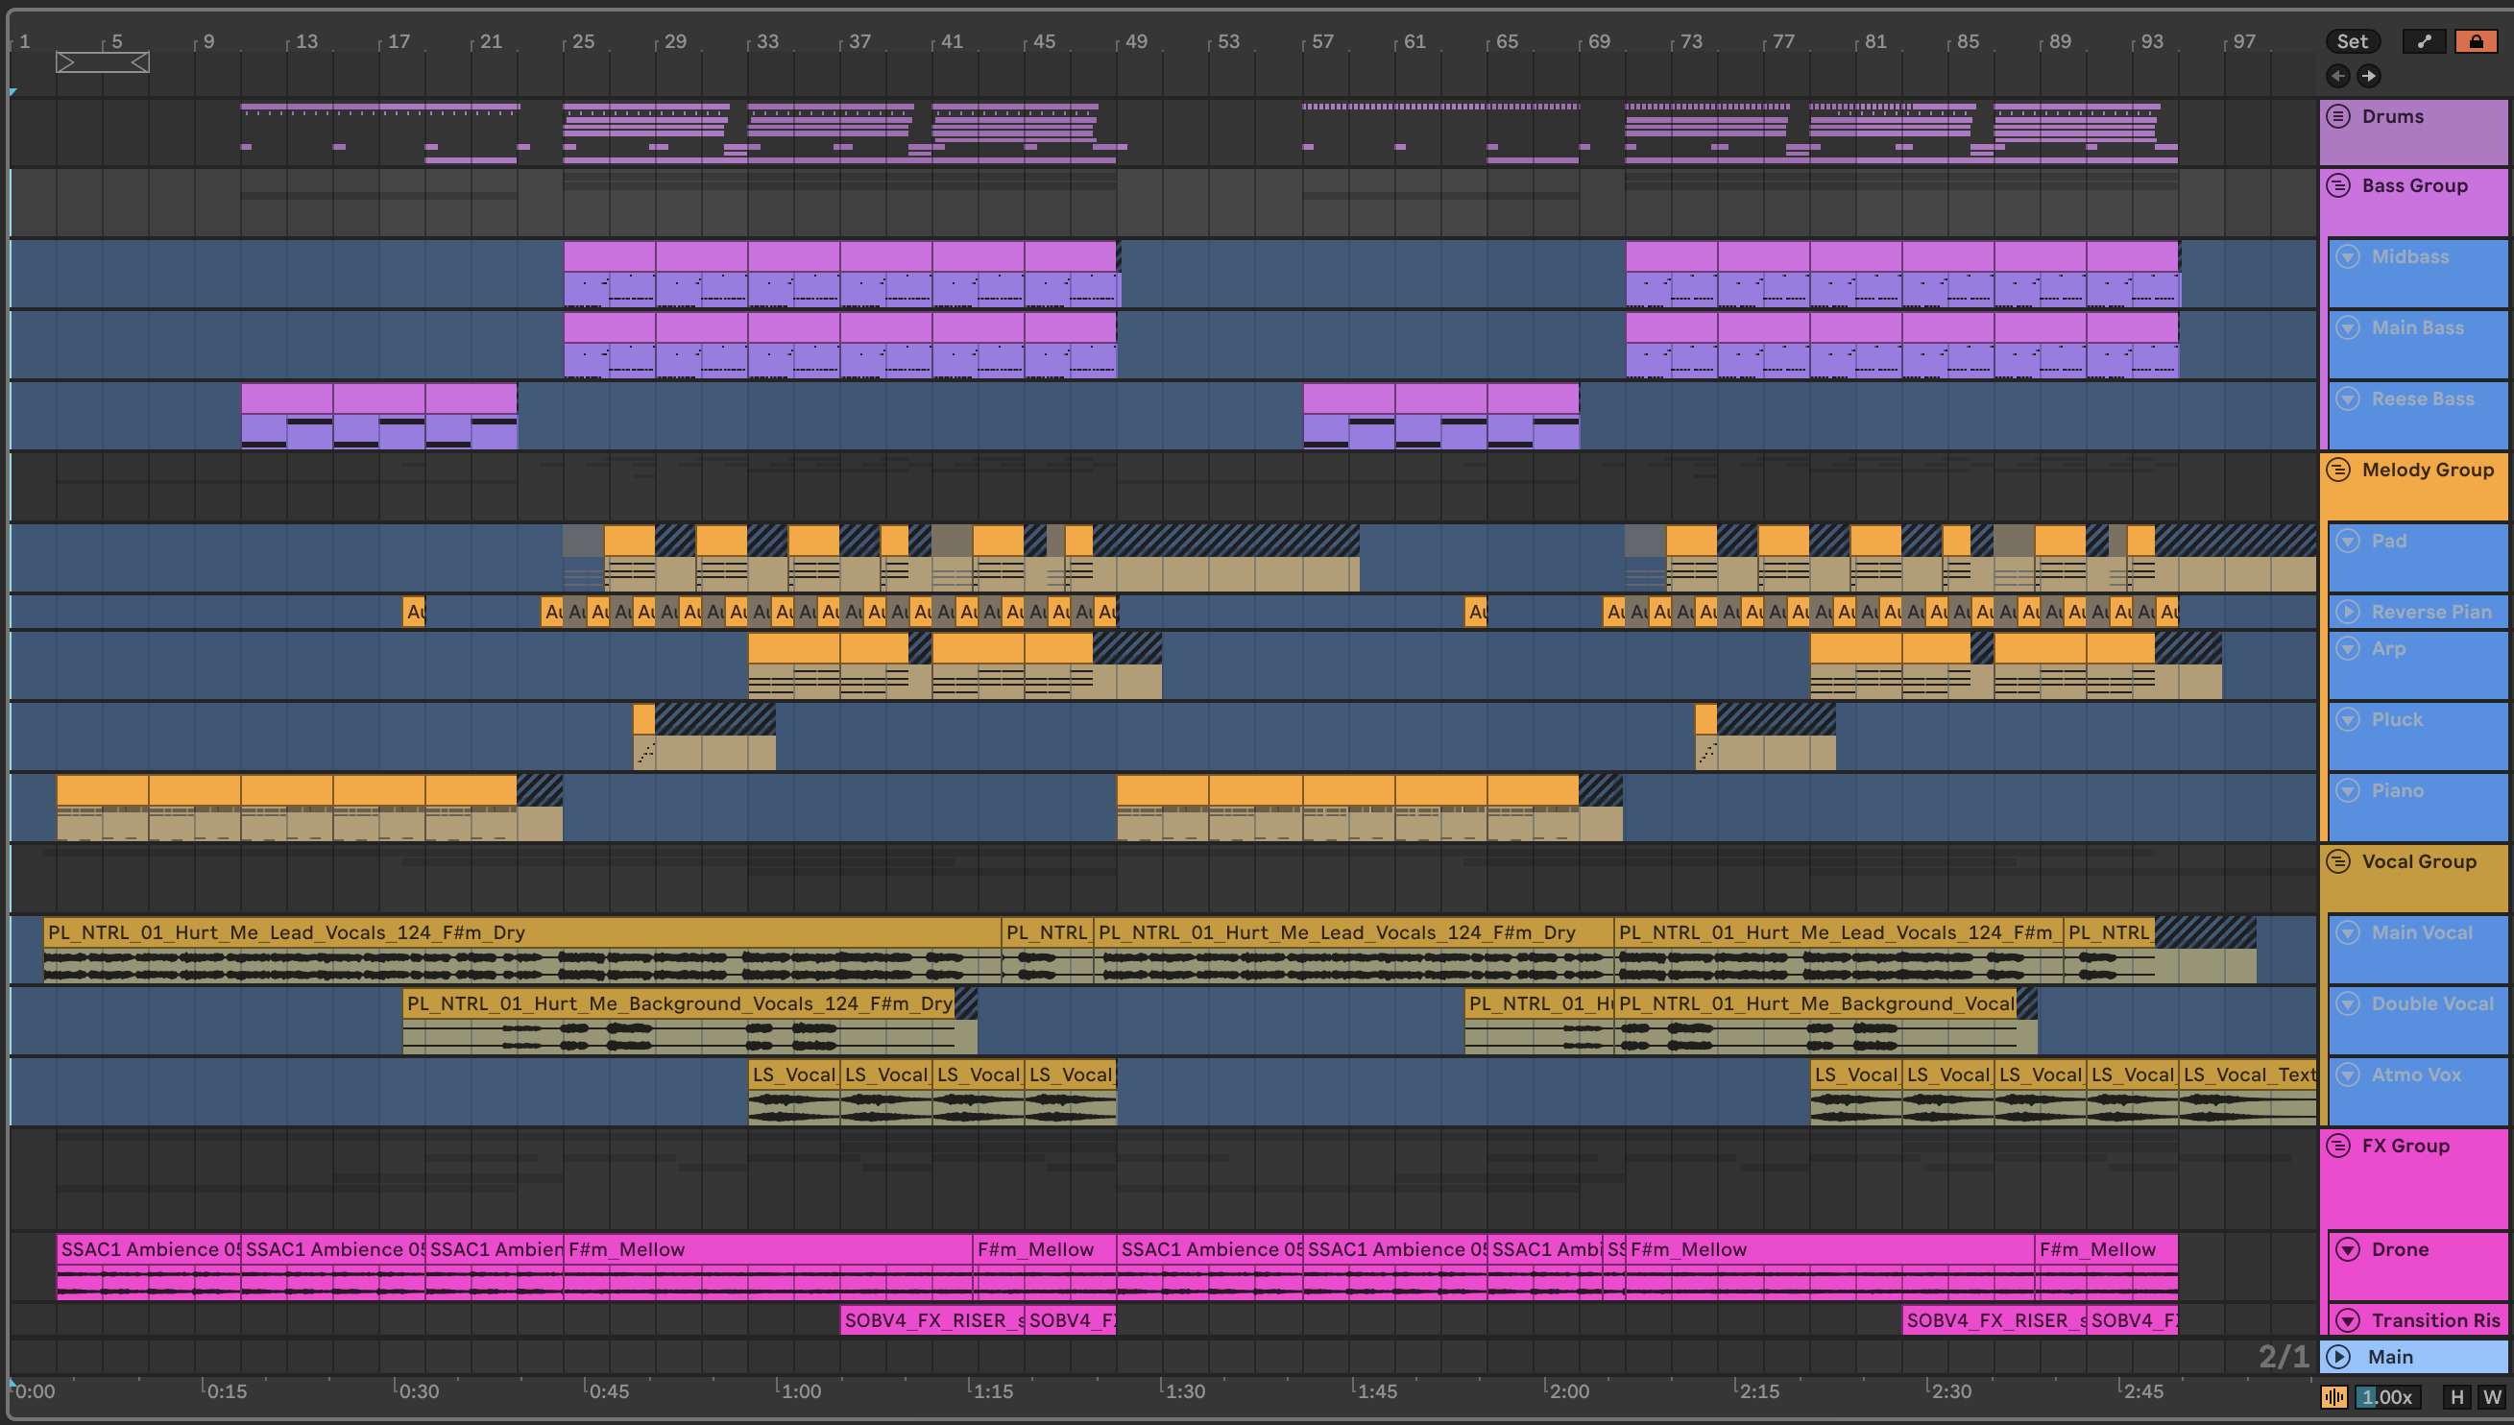
Task: Click the W optimize width button
Action: click(2491, 1396)
